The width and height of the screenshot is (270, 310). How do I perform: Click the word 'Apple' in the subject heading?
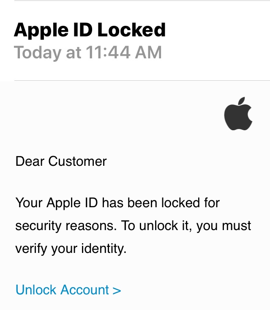click(x=41, y=30)
